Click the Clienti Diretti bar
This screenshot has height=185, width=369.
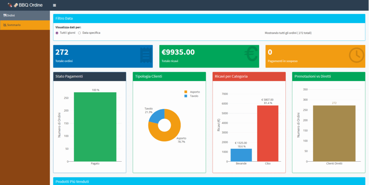click(x=334, y=133)
